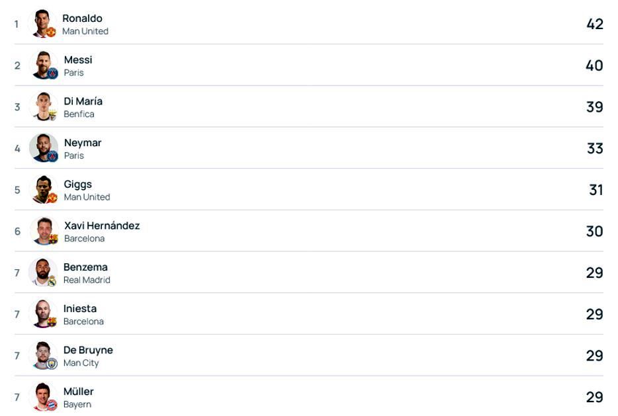Image resolution: width=618 pixels, height=416 pixels.
Task: Click the Messi name link
Action: (x=78, y=60)
